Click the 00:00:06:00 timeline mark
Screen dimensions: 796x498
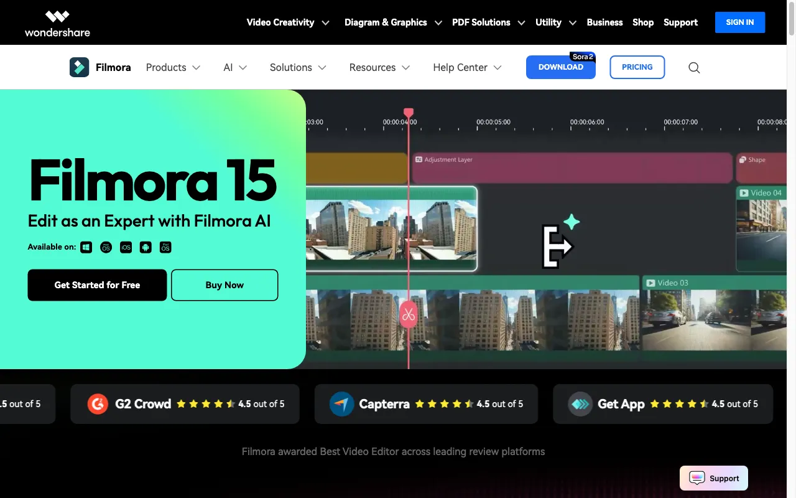point(587,122)
